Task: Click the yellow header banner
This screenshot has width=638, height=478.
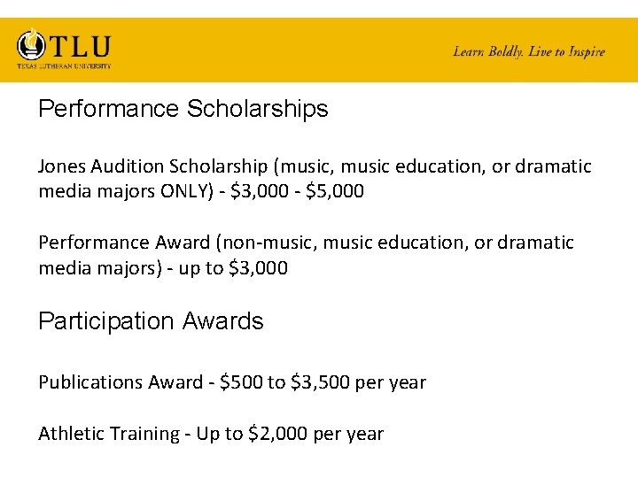Action: pyautogui.click(x=319, y=50)
